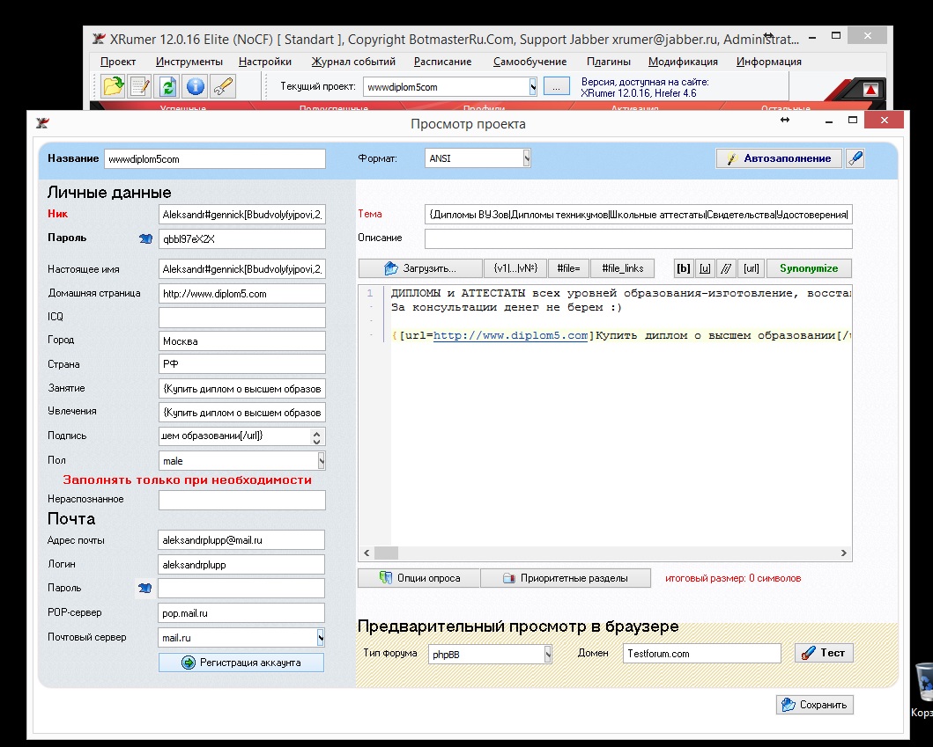Click the Адрес почты field

(x=241, y=540)
